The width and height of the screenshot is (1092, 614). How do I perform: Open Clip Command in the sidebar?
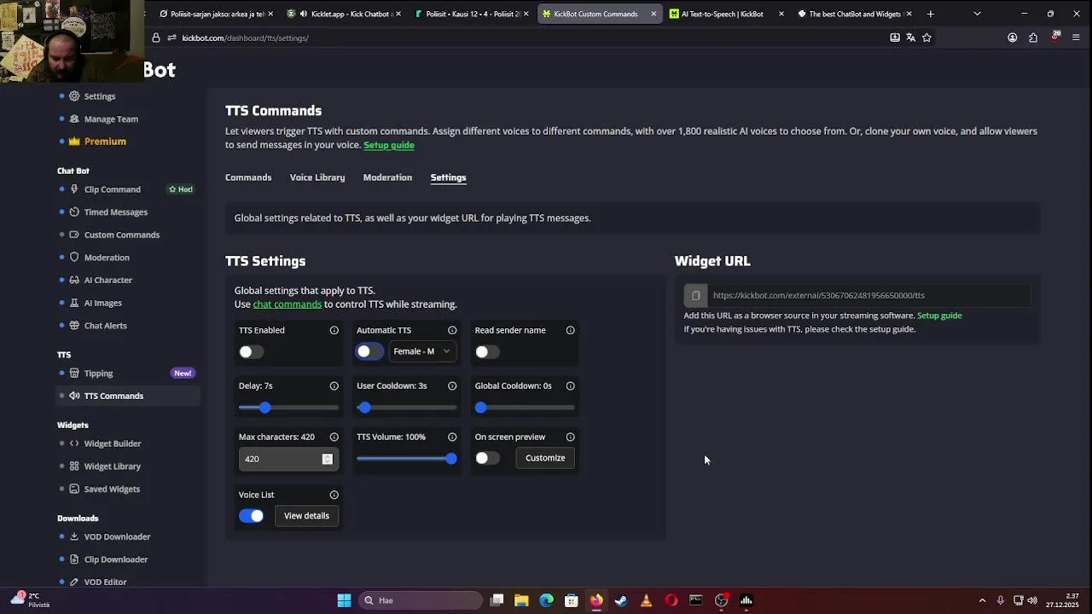(x=112, y=189)
